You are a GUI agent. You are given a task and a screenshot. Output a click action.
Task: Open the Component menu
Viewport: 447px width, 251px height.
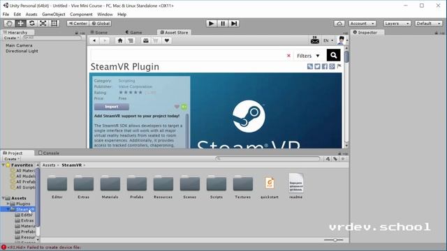pyautogui.click(x=81, y=14)
